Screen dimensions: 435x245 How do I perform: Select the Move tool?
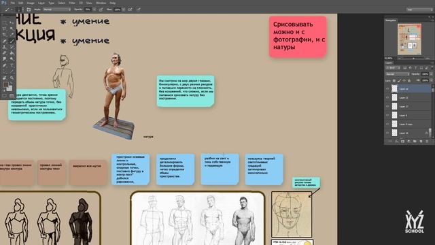coord(12,23)
